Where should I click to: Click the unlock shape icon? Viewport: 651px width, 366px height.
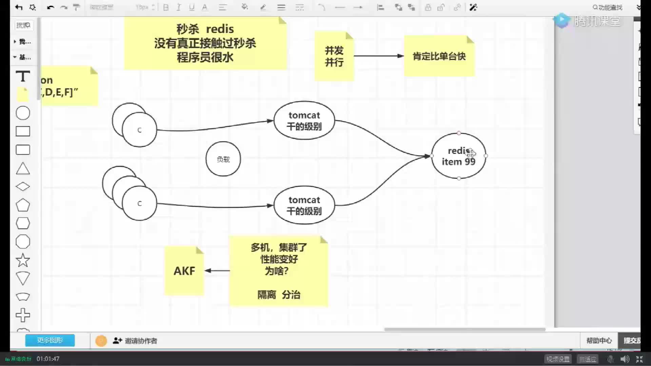tap(441, 7)
